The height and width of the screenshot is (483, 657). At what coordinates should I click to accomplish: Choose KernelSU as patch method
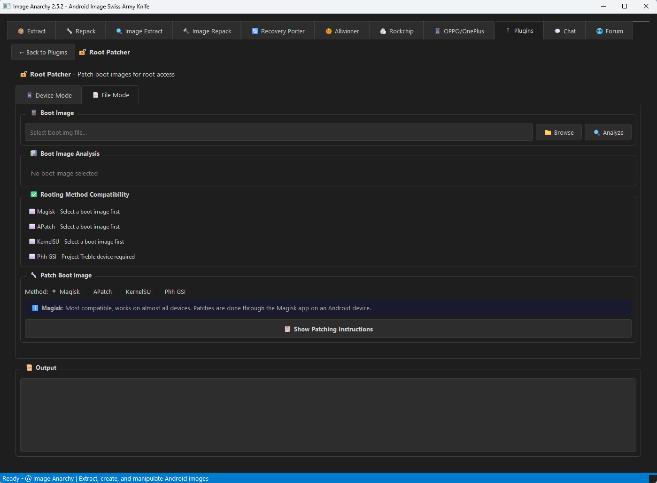(121, 291)
